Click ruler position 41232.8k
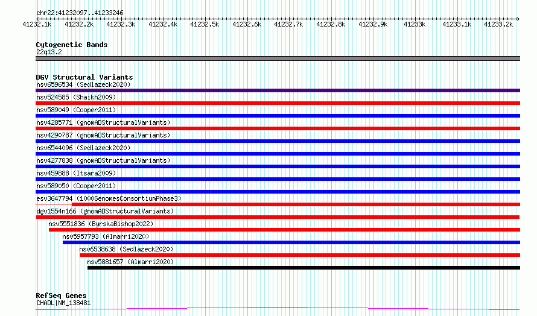The width and height of the screenshot is (537, 316). pos(331,24)
